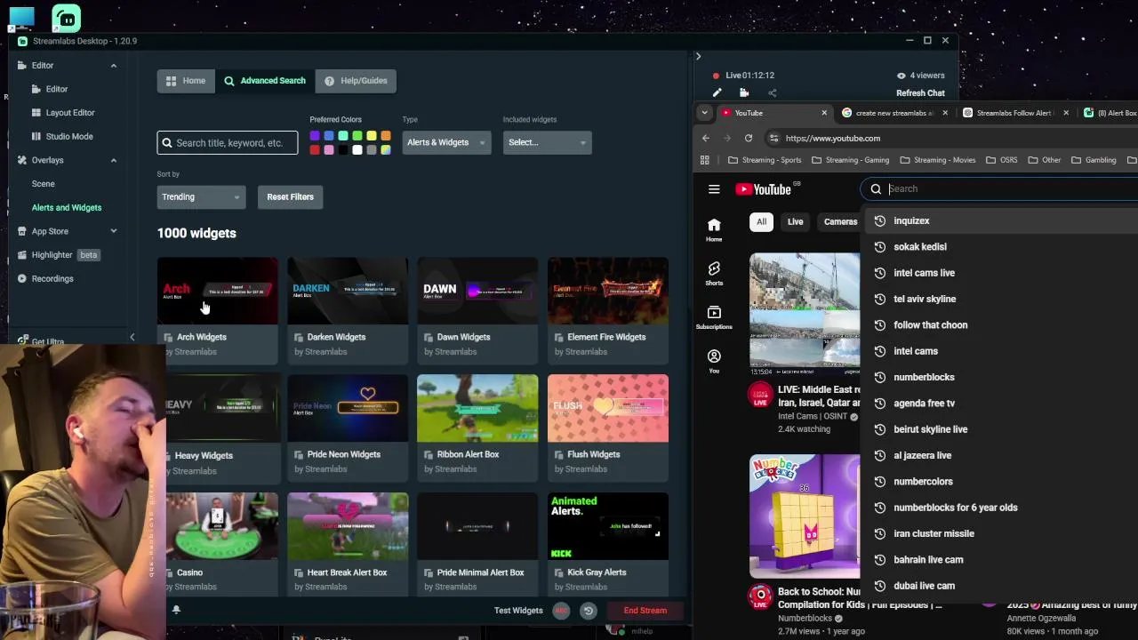Click the YouTube search box
Screen dimensions: 1138x640
click(x=998, y=188)
